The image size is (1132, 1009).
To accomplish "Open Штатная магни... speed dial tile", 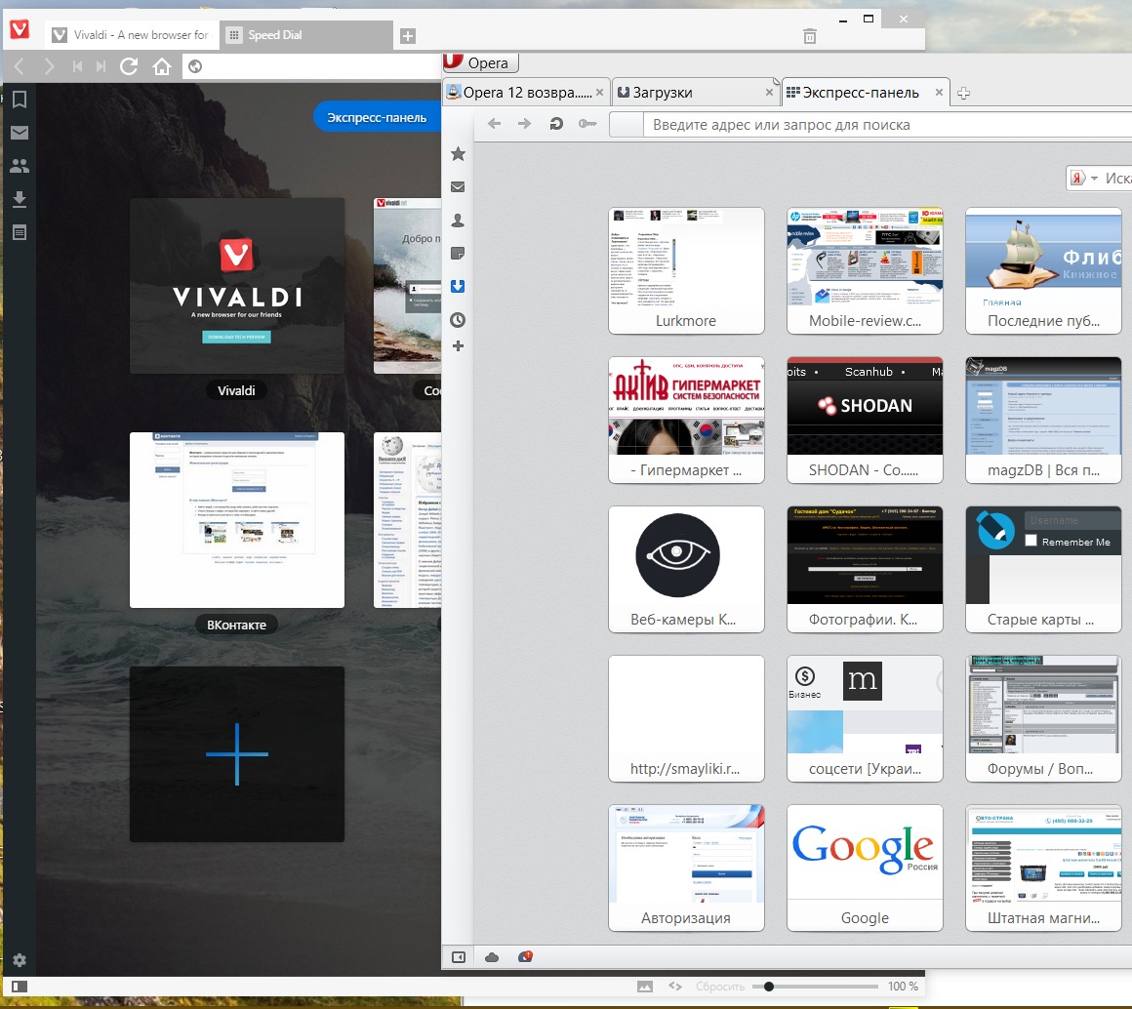I will coord(1043,868).
